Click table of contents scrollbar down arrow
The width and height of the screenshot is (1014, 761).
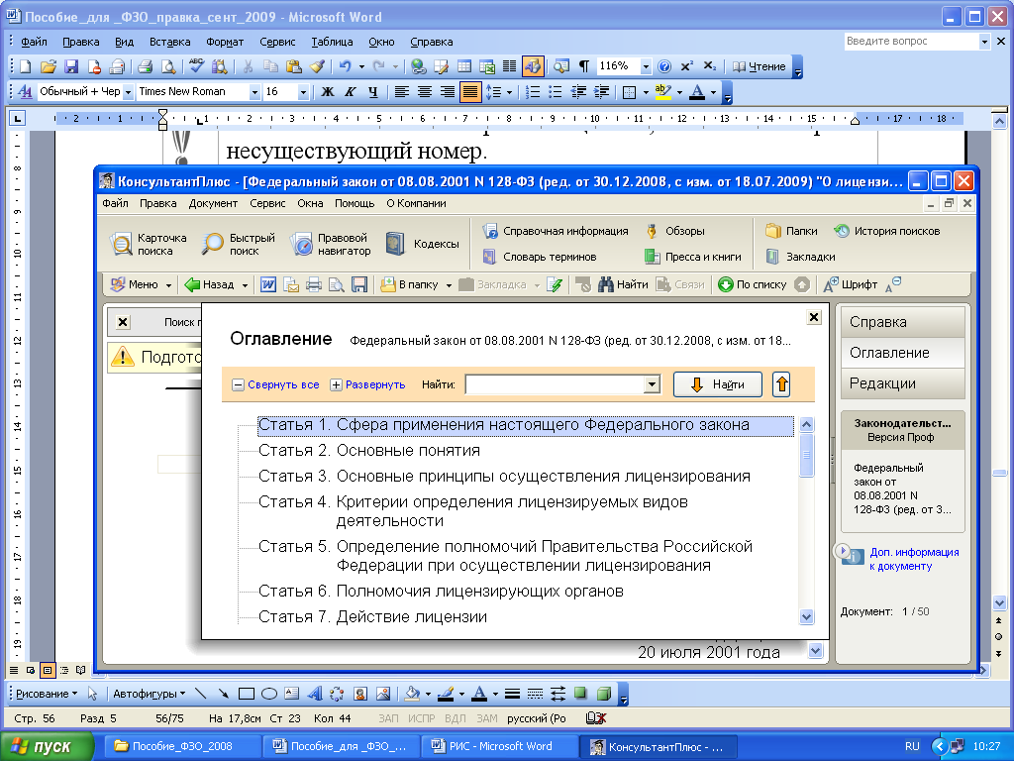click(806, 616)
